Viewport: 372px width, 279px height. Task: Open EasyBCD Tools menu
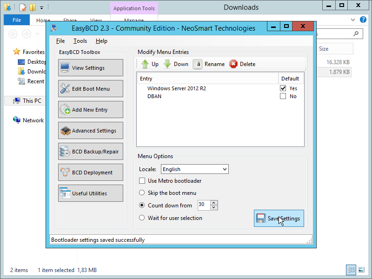tap(80, 41)
